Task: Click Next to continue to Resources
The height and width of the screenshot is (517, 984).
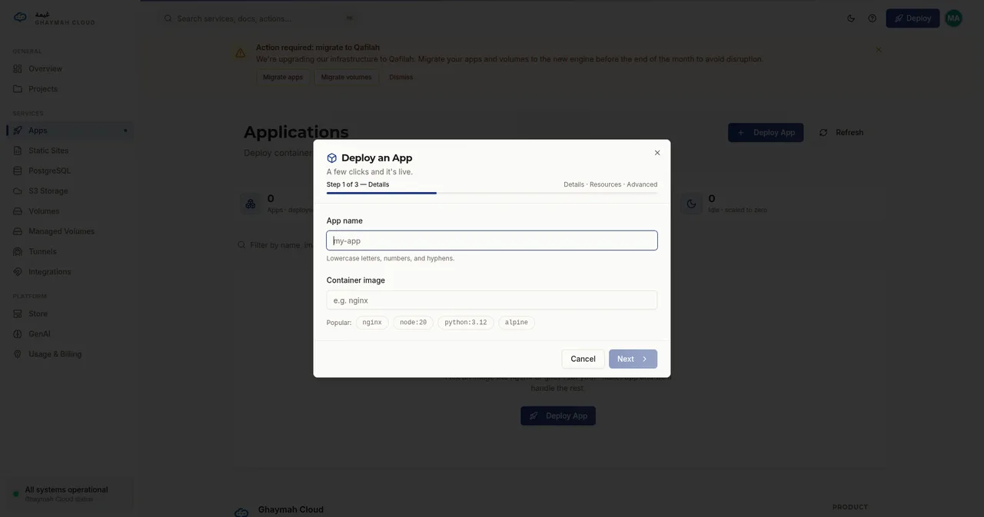Action: coord(633,360)
